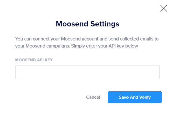
Task: Cancel the Moosend settings changes
Action: pyautogui.click(x=93, y=97)
